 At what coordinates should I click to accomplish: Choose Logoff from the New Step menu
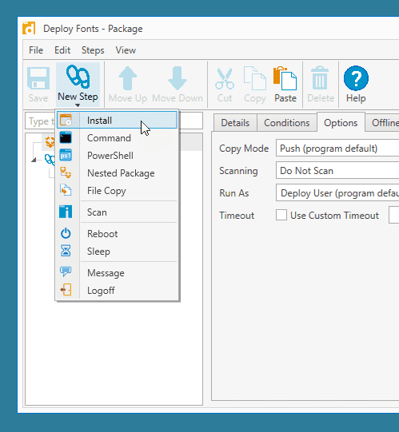coord(117,291)
